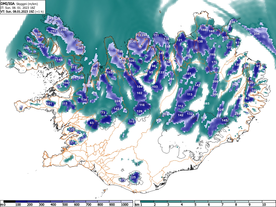Click the dark teal legend swatch between 1 and 2 km

[147, 201]
